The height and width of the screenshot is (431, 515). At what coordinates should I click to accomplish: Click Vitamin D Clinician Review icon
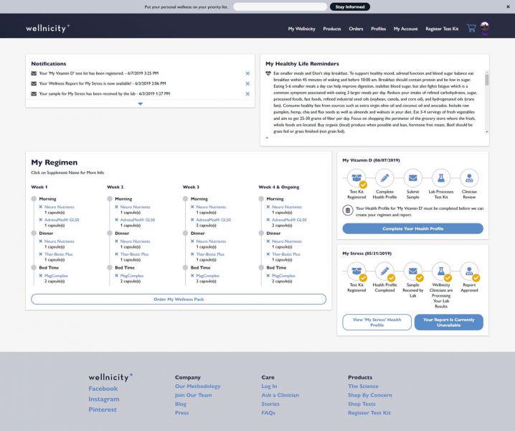(469, 178)
